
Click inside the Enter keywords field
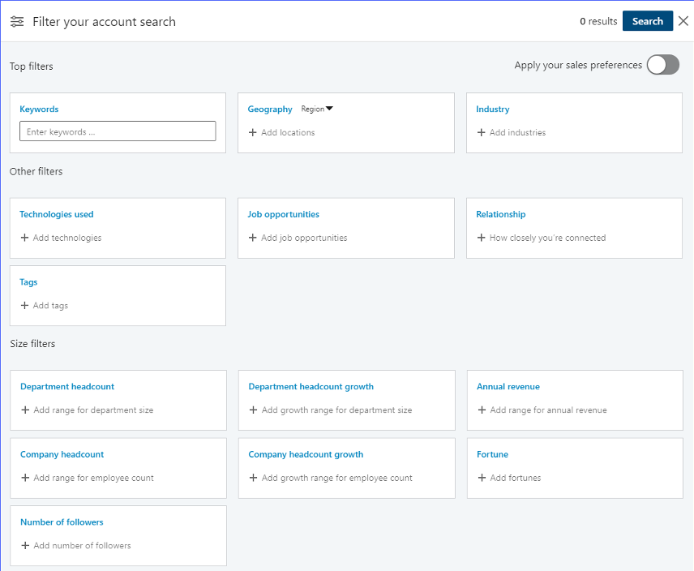[118, 131]
